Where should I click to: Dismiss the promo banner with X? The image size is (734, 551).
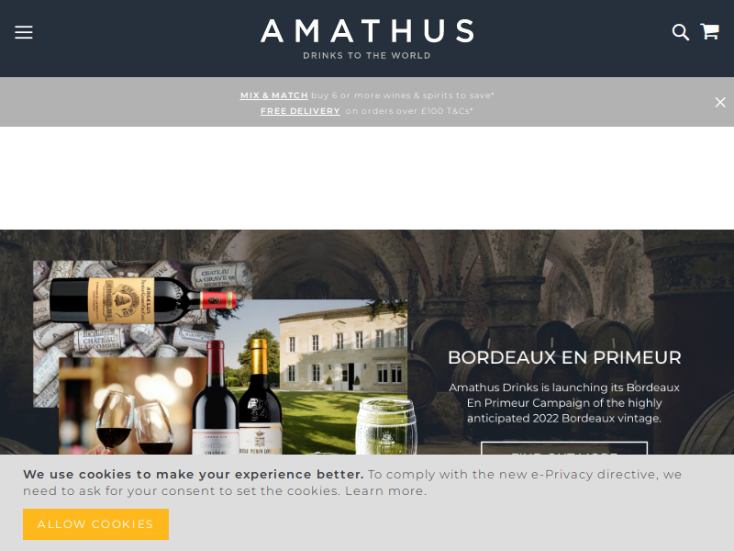pos(720,102)
